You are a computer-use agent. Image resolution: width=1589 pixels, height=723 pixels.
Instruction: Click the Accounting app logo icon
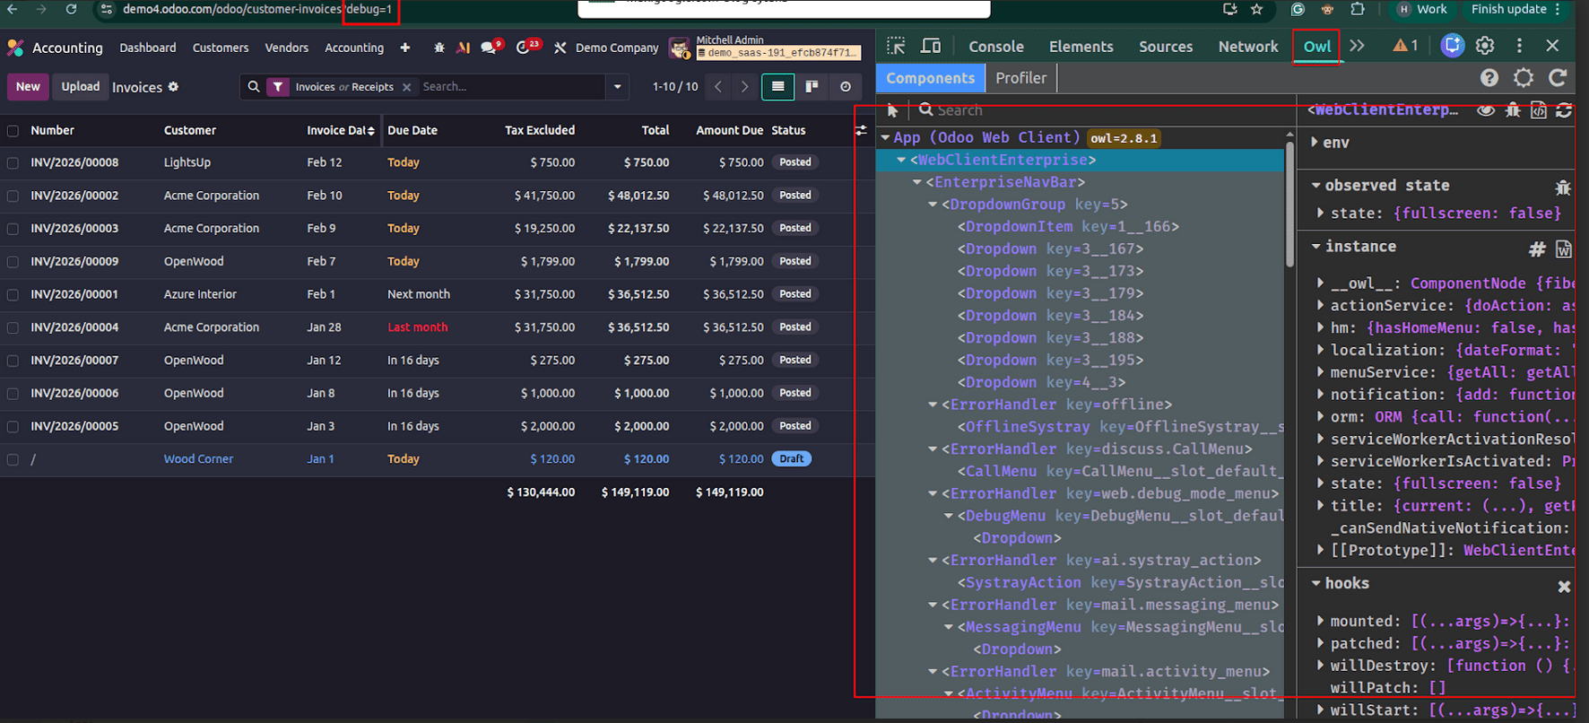pyautogui.click(x=15, y=48)
